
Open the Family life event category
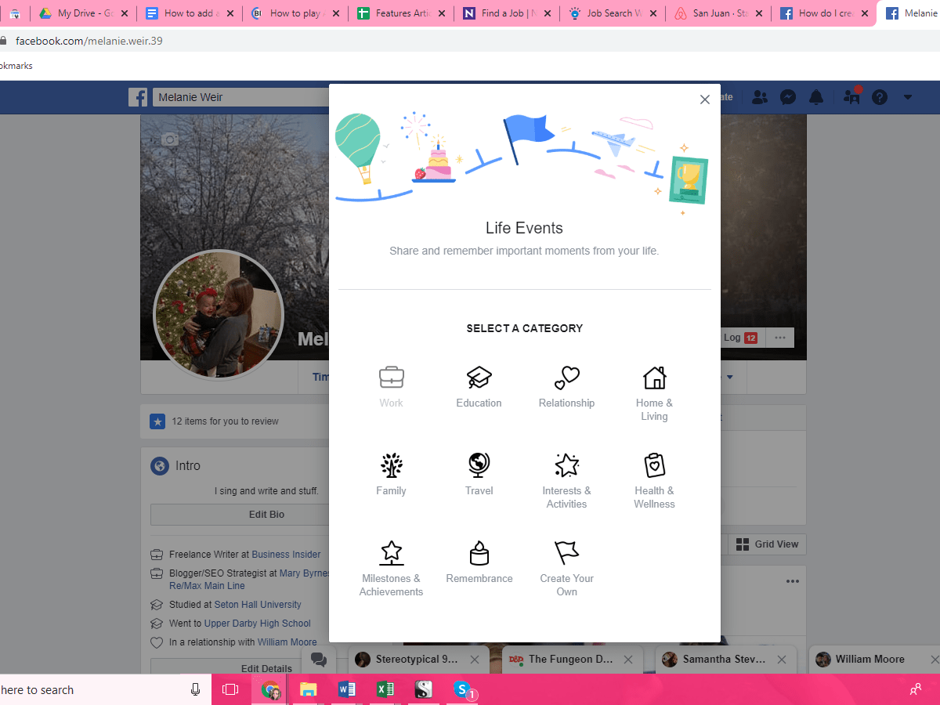click(x=391, y=472)
